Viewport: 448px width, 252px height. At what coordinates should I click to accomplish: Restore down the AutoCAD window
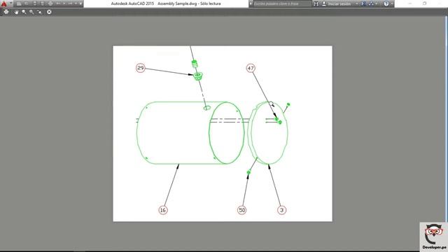point(425,3)
